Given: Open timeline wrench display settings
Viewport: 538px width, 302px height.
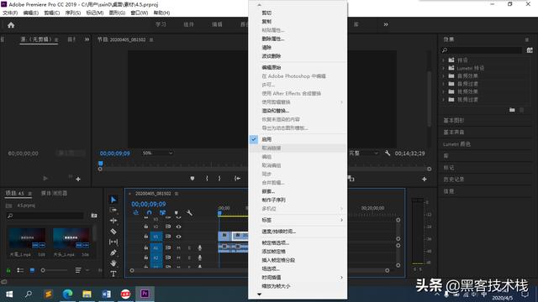Looking at the screenshot, I should coord(189,212).
